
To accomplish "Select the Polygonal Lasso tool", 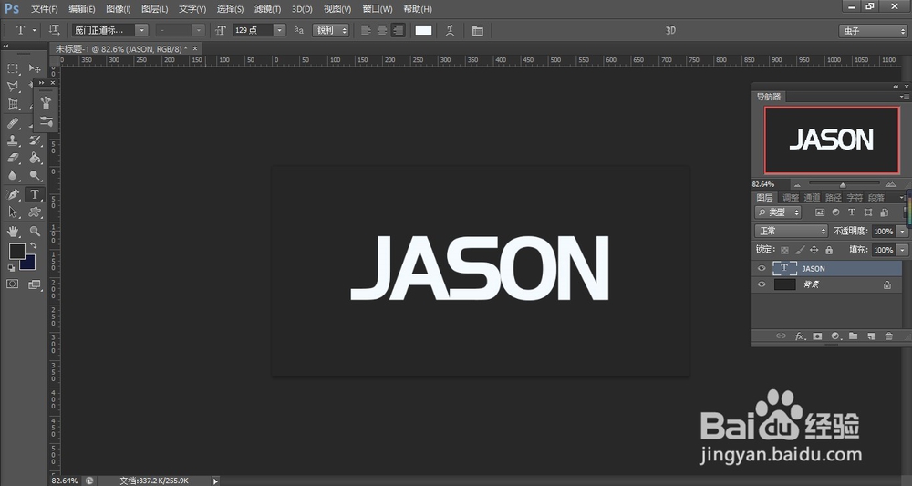I will [x=13, y=87].
